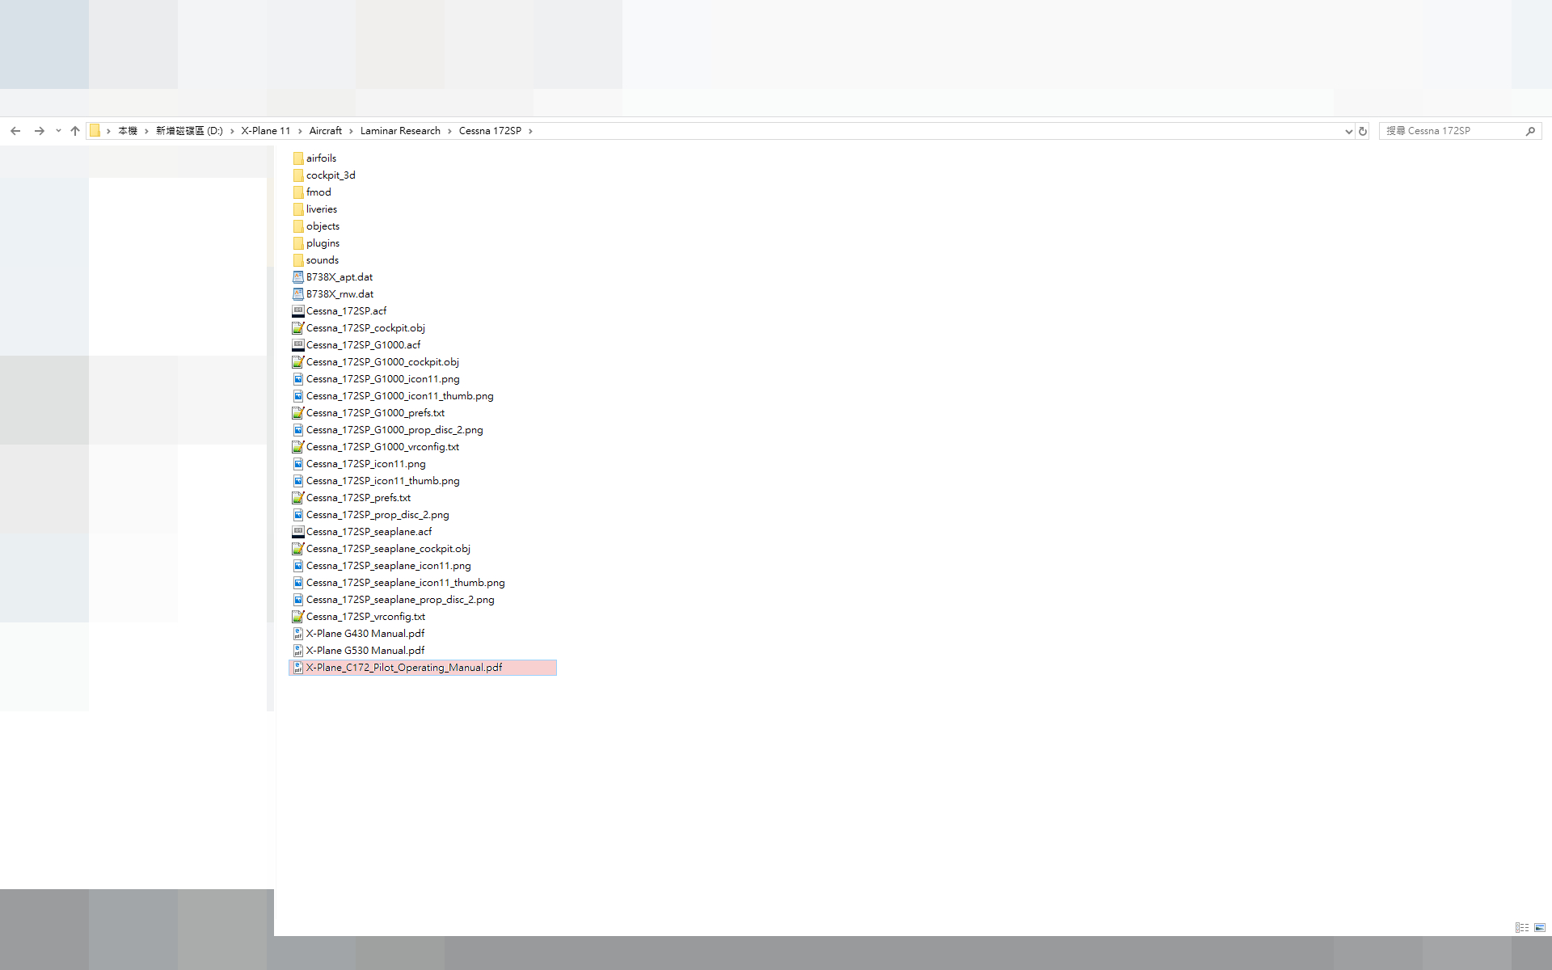
Task: Select Cessna_172SP_seaplane_cockpit.obj file name
Action: pos(388,549)
